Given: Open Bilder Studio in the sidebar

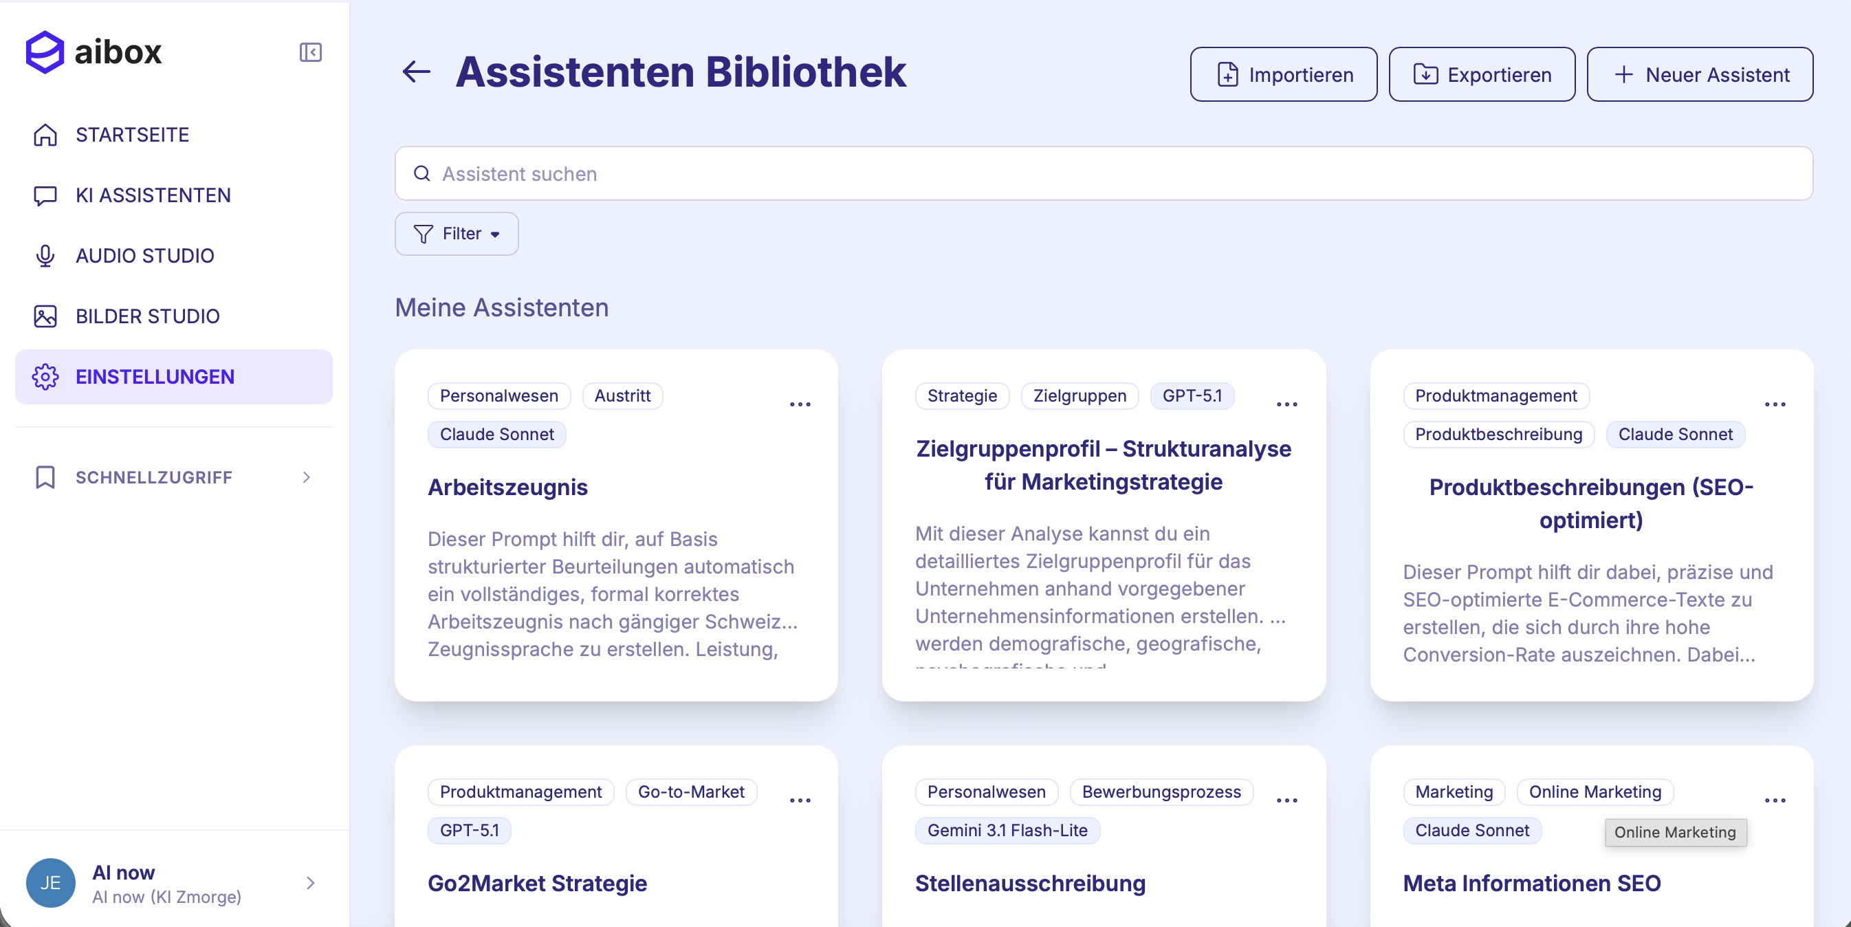Looking at the screenshot, I should click(174, 316).
